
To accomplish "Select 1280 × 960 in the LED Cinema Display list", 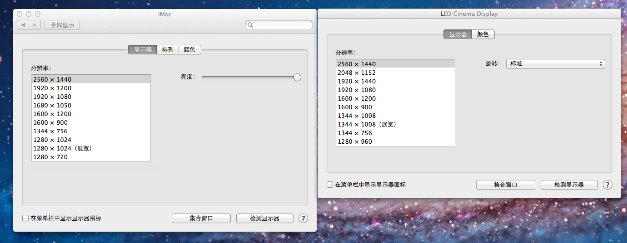I will 395,141.
